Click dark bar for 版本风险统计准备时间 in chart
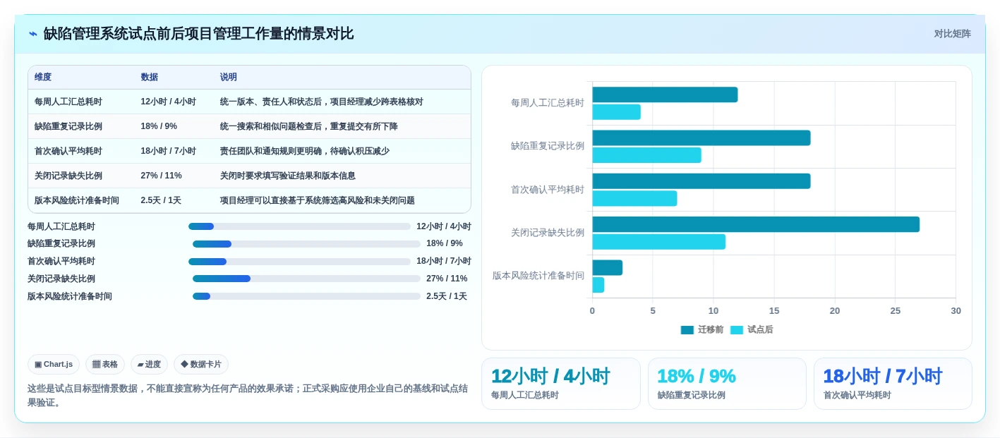The image size is (1000, 438). pyautogui.click(x=607, y=267)
